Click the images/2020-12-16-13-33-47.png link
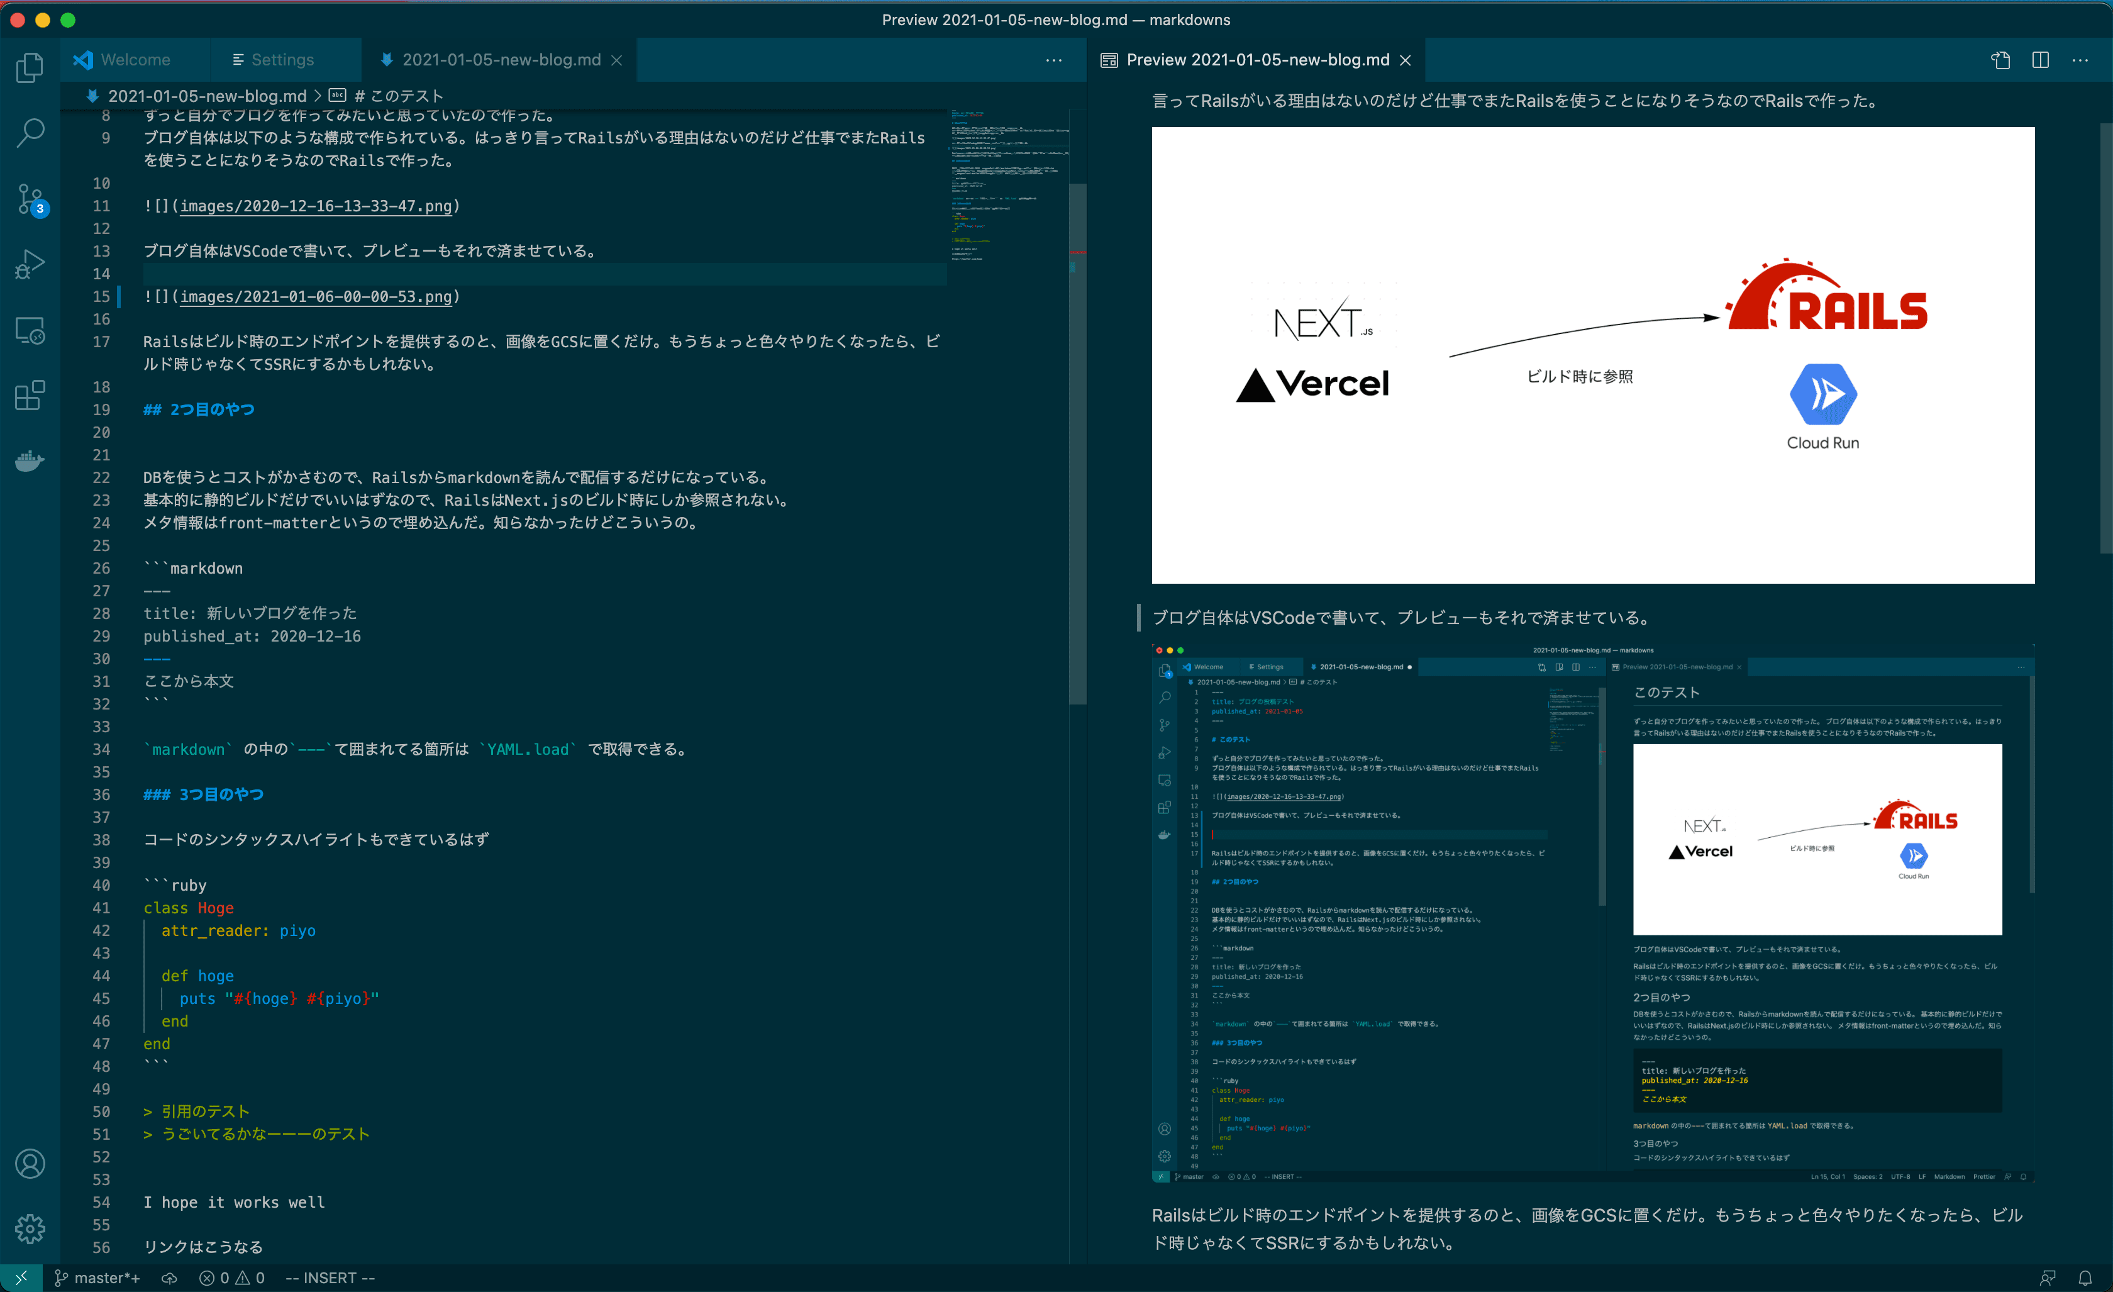The width and height of the screenshot is (2113, 1292). coord(316,206)
